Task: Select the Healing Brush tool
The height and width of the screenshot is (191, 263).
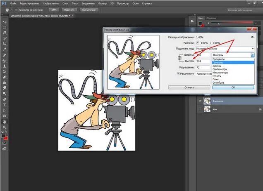Action: pyautogui.click(x=5, y=55)
